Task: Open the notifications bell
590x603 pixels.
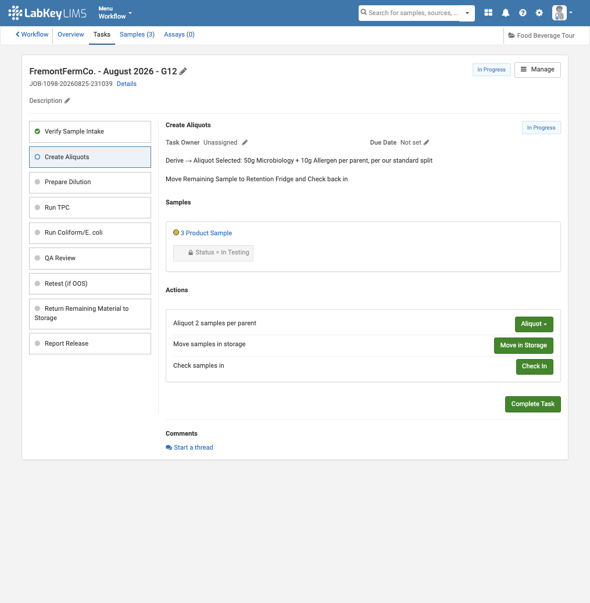Action: tap(506, 13)
